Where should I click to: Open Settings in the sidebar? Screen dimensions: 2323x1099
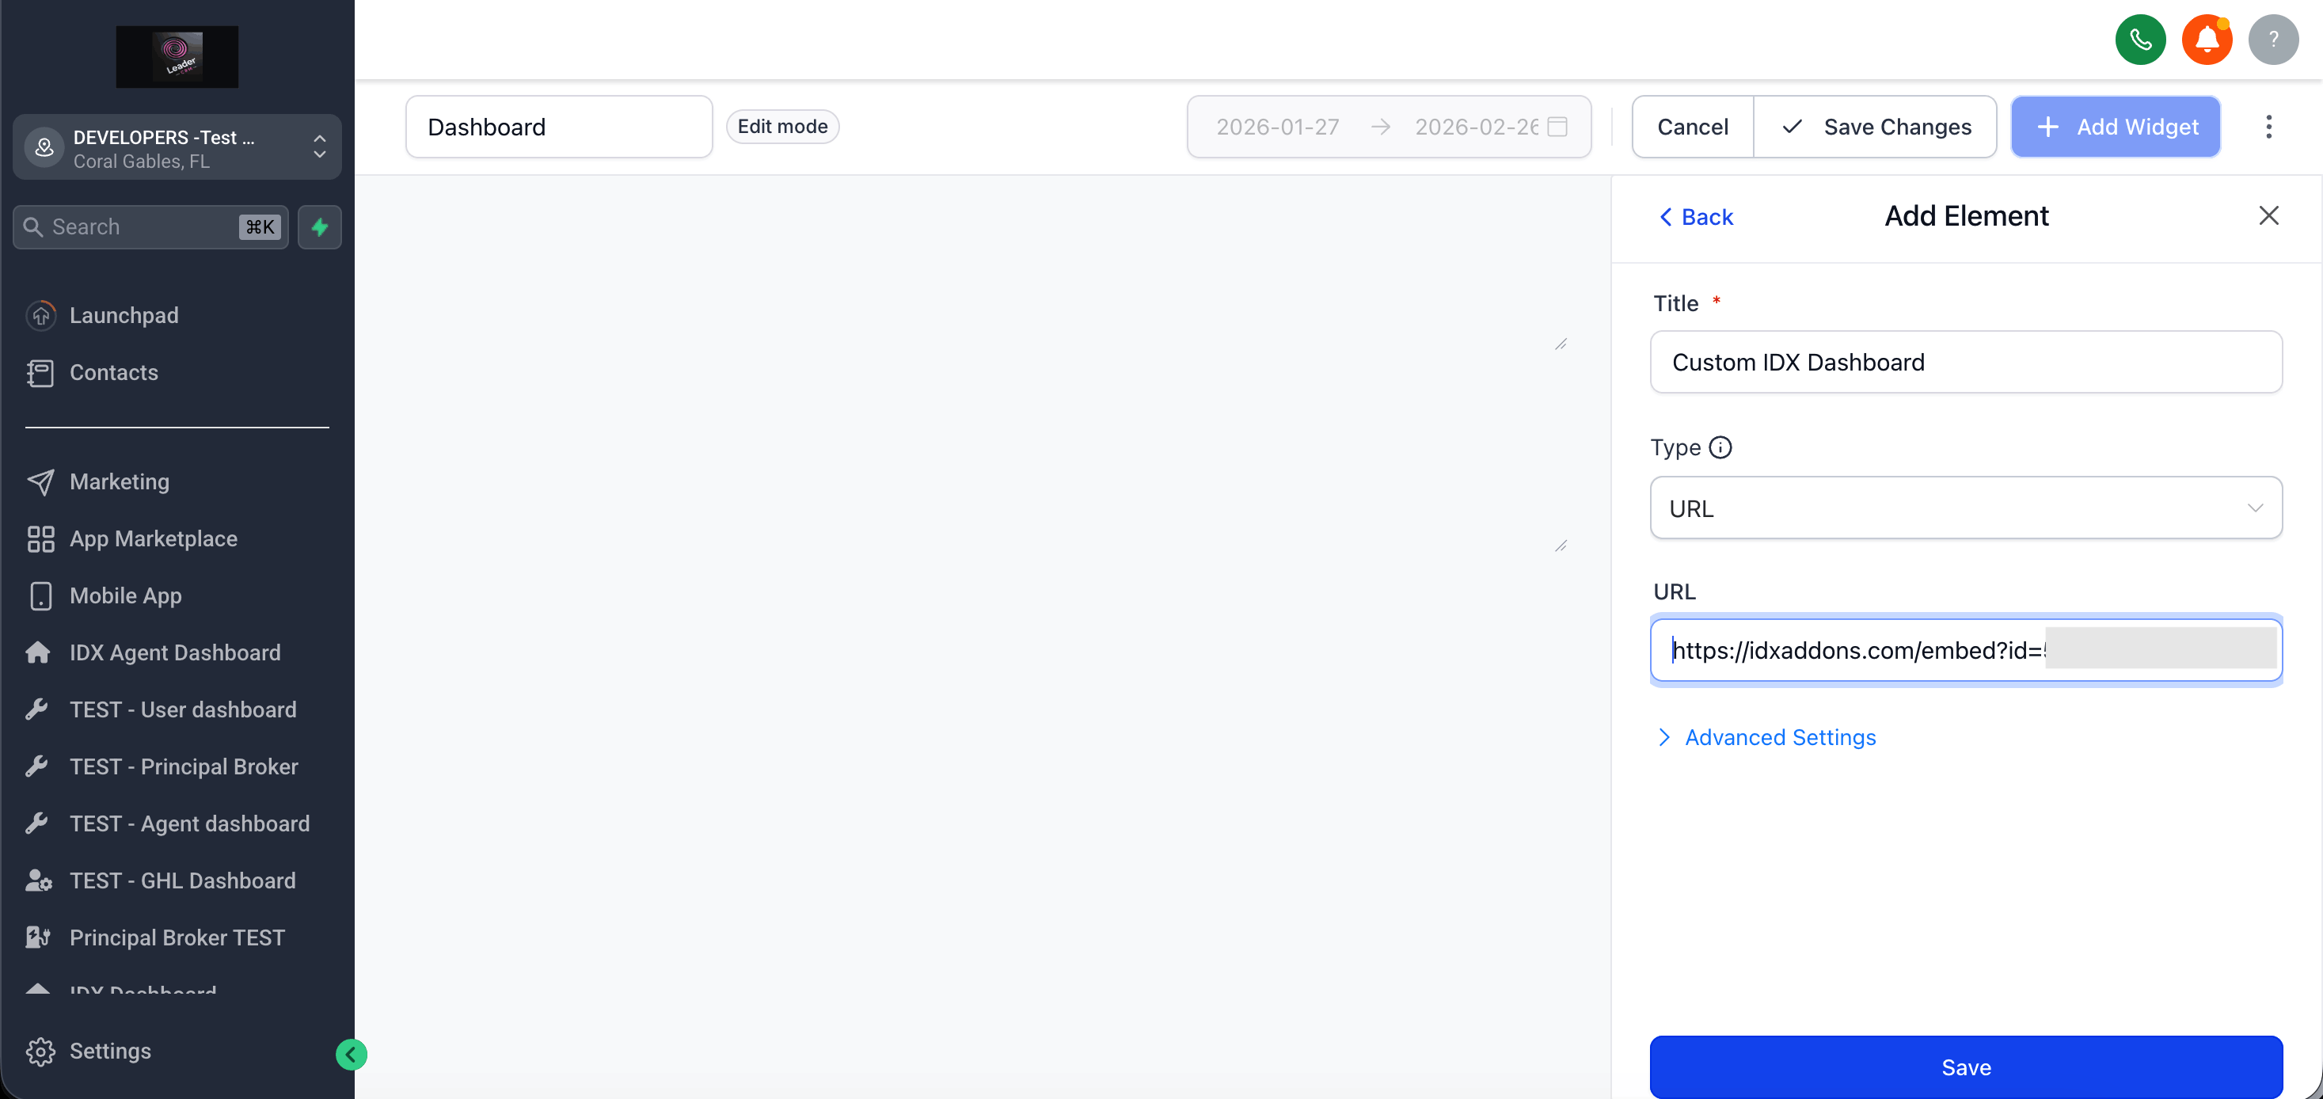pyautogui.click(x=110, y=1051)
